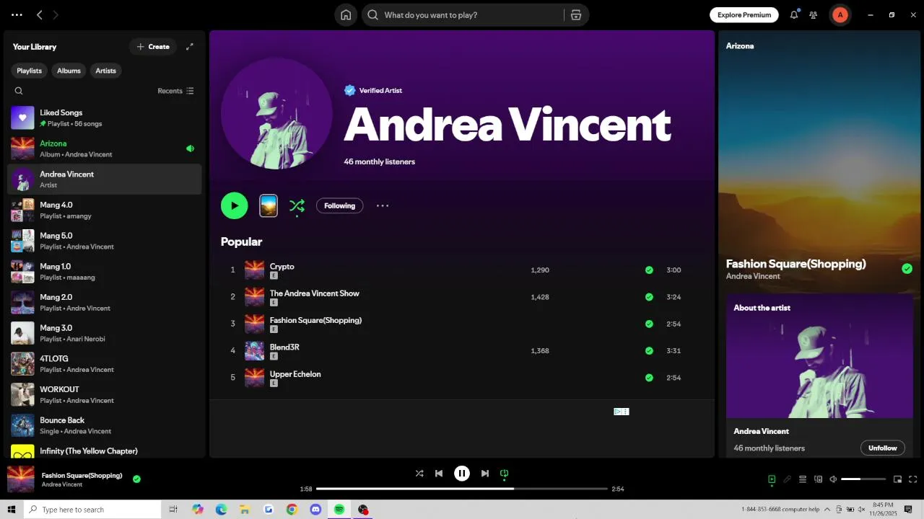Open the Recents sort dropdown
924x519 pixels.
(175, 91)
